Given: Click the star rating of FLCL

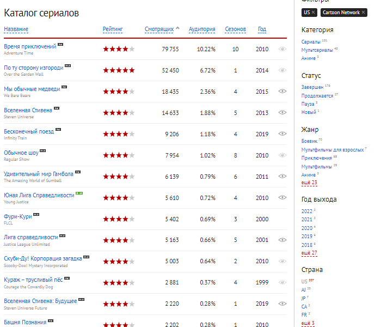Looking at the screenshot, I should coord(119,219).
